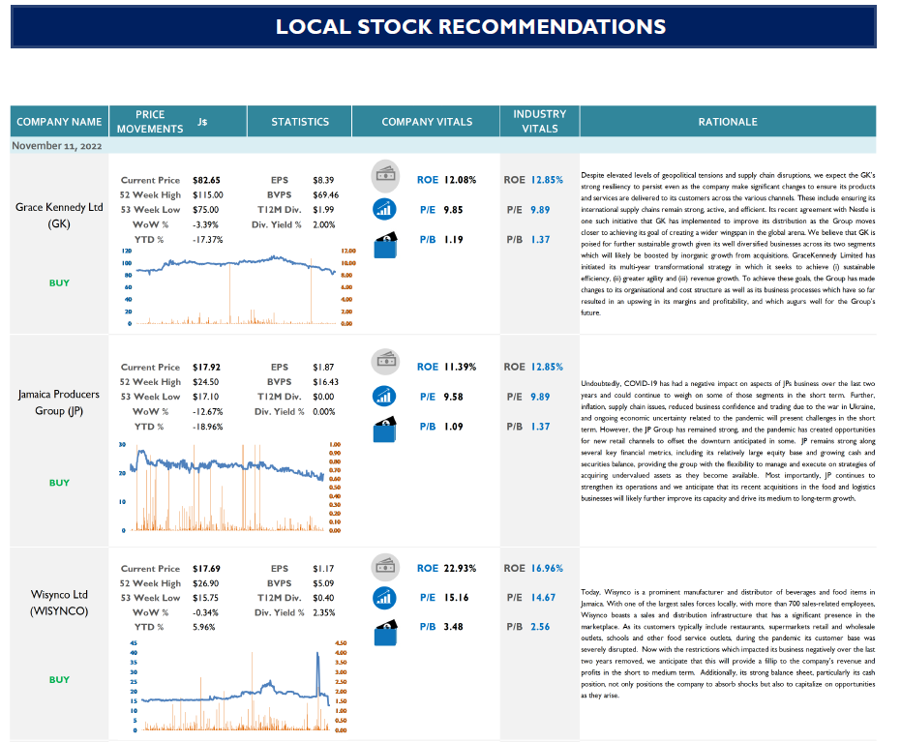The image size is (901, 742).
Task: Click Jamaica Producers company P/E 9.58
Action: tap(453, 397)
